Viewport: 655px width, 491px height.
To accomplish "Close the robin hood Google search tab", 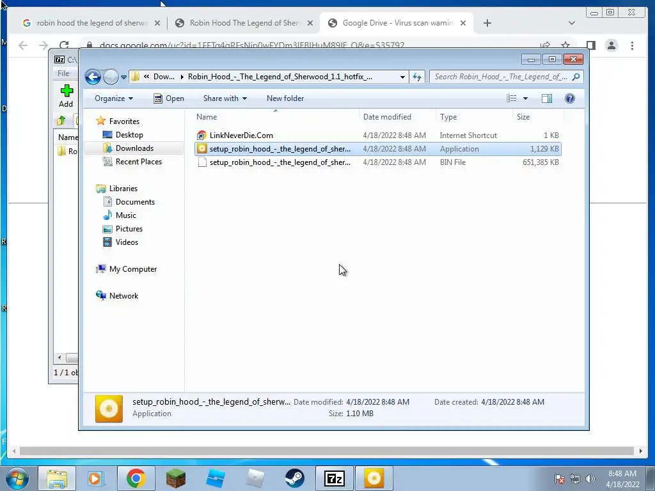I will 157,23.
